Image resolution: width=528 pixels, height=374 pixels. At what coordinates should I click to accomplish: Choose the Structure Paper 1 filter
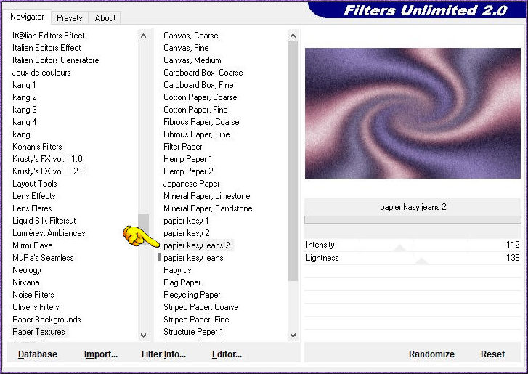(x=193, y=332)
